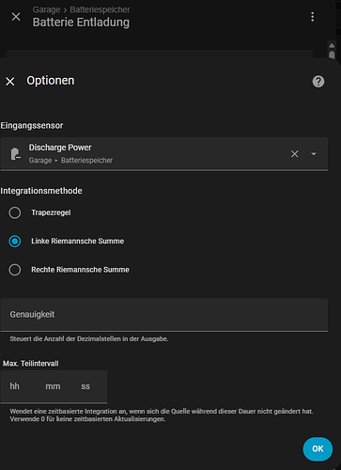Viewport: 341px width, 470px height.
Task: Open the three-dot overflow menu
Action: coord(312,17)
